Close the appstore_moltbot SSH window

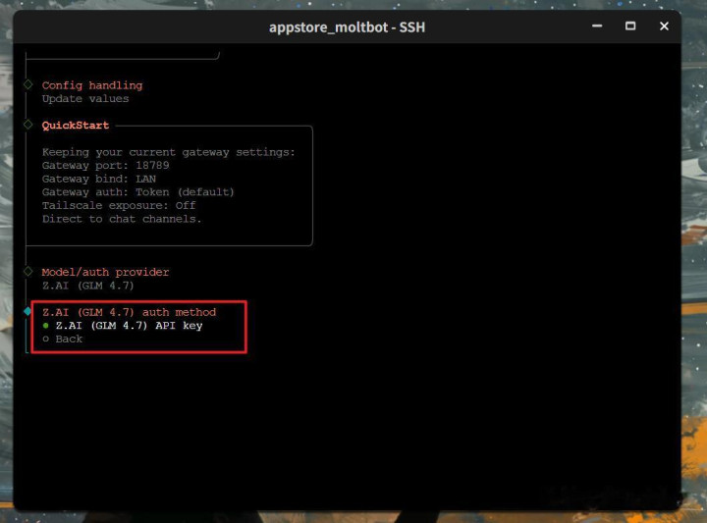click(664, 26)
